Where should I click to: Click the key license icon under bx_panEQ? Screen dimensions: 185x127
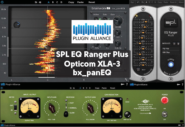point(122,84)
